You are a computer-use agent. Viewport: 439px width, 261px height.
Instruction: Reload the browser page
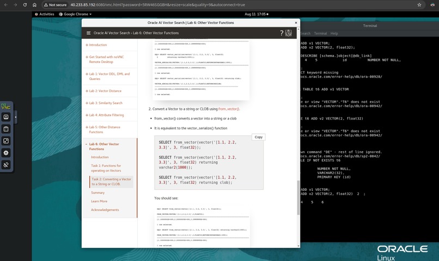click(x=25, y=5)
